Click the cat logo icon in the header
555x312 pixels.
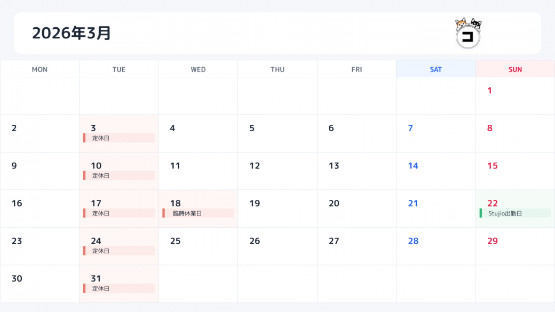(x=468, y=33)
